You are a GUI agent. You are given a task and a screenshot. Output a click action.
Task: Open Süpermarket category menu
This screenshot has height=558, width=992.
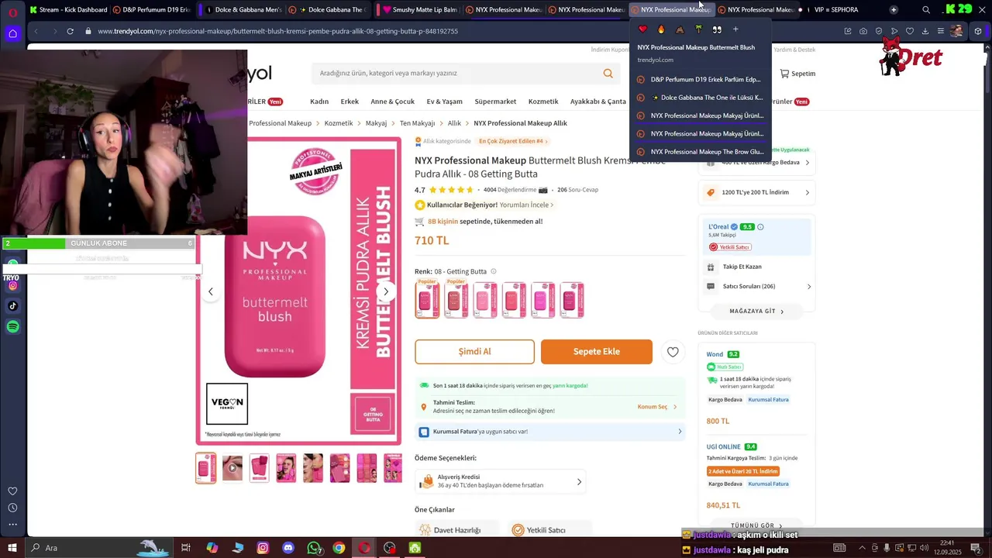coord(495,102)
